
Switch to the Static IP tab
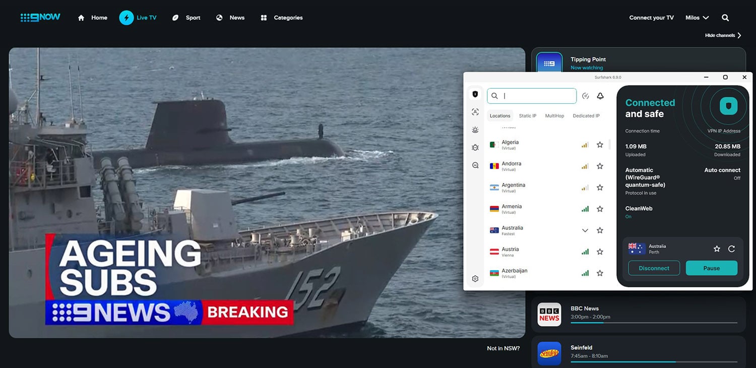click(528, 116)
